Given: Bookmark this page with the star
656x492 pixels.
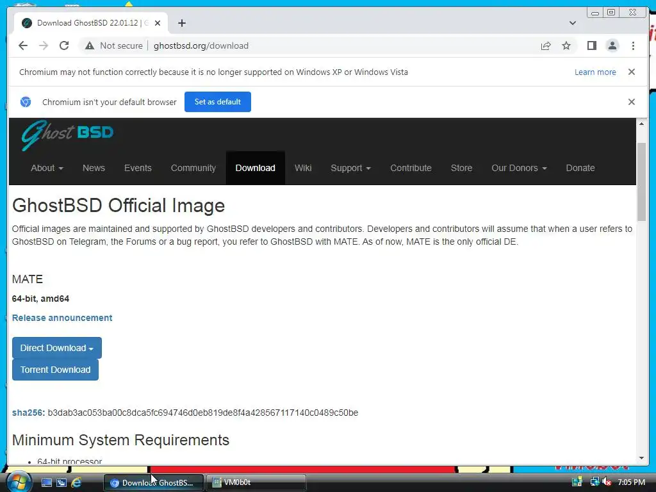Looking at the screenshot, I should 566,45.
